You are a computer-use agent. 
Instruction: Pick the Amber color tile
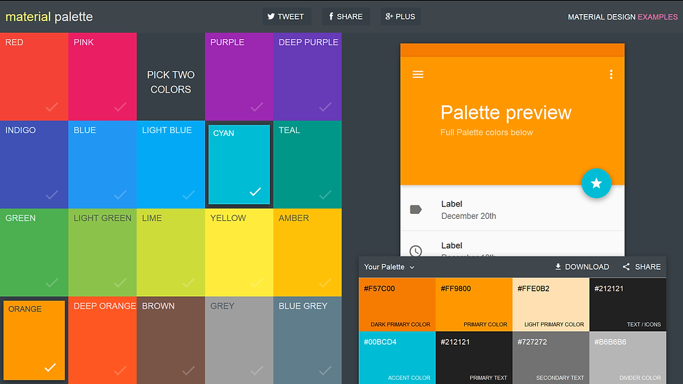click(x=307, y=252)
